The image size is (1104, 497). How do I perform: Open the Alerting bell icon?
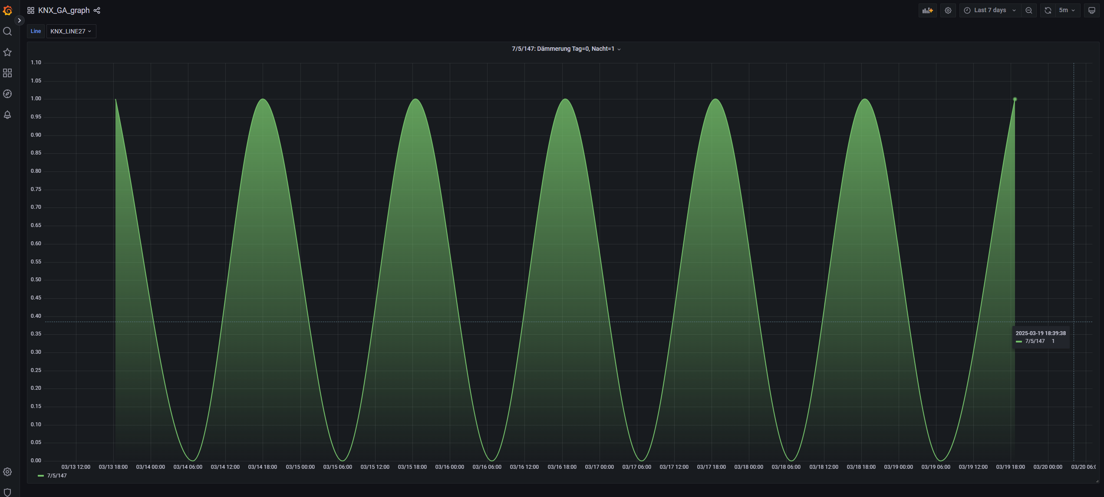pos(7,115)
